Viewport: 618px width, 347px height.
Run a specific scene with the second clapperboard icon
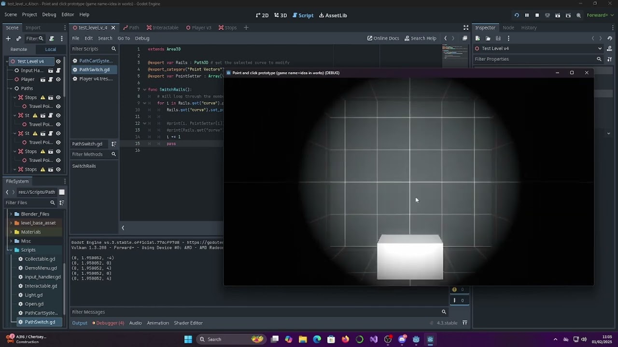[x=568, y=15]
